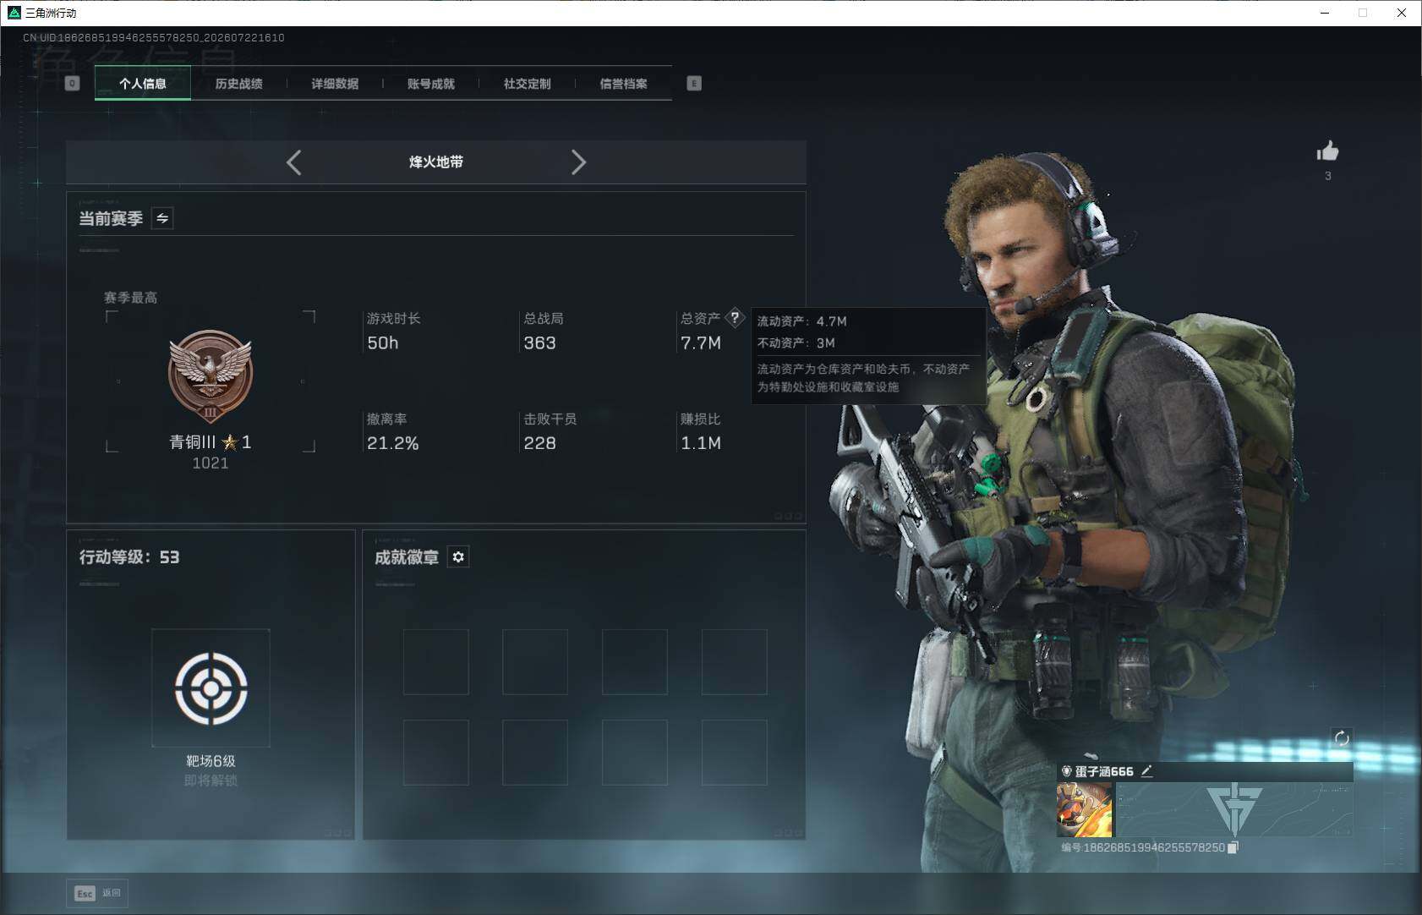Viewport: 1422px width, 915px height.
Task: Select the player avatar thumbnail
Action: [x=1085, y=810]
